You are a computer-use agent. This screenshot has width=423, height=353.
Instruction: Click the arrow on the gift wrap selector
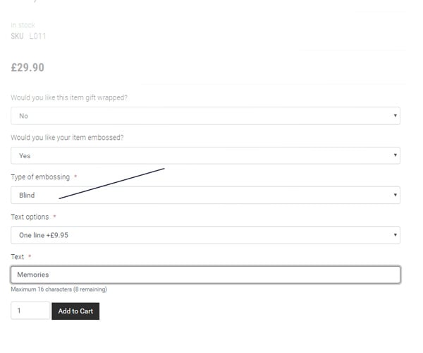pyautogui.click(x=395, y=116)
